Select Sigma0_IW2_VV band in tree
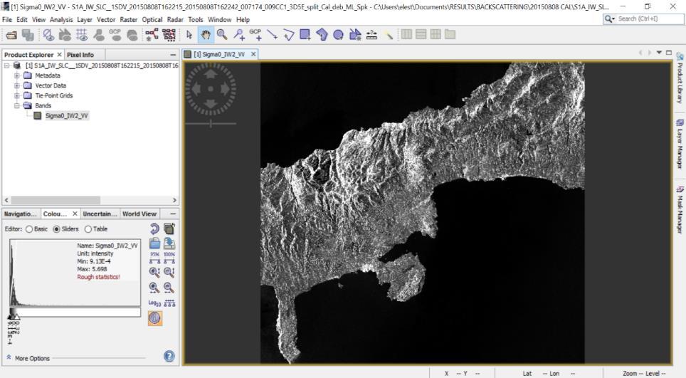The image size is (686, 378). 66,116
